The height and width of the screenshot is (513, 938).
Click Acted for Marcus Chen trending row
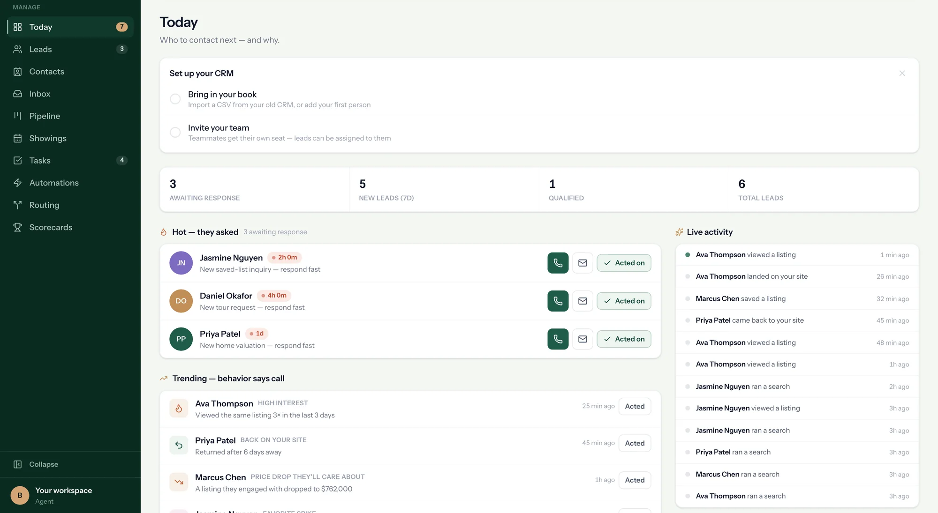(x=635, y=480)
